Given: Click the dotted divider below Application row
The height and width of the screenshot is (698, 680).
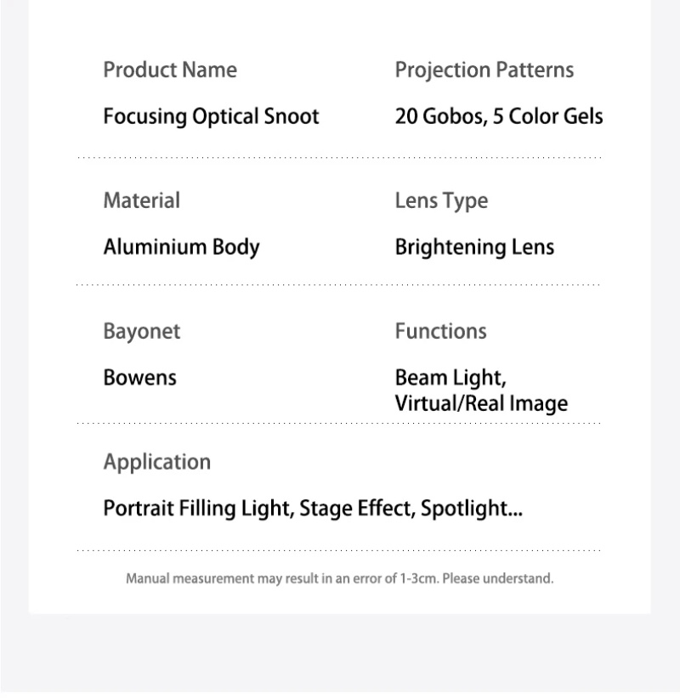Looking at the screenshot, I should pyautogui.click(x=339, y=550).
